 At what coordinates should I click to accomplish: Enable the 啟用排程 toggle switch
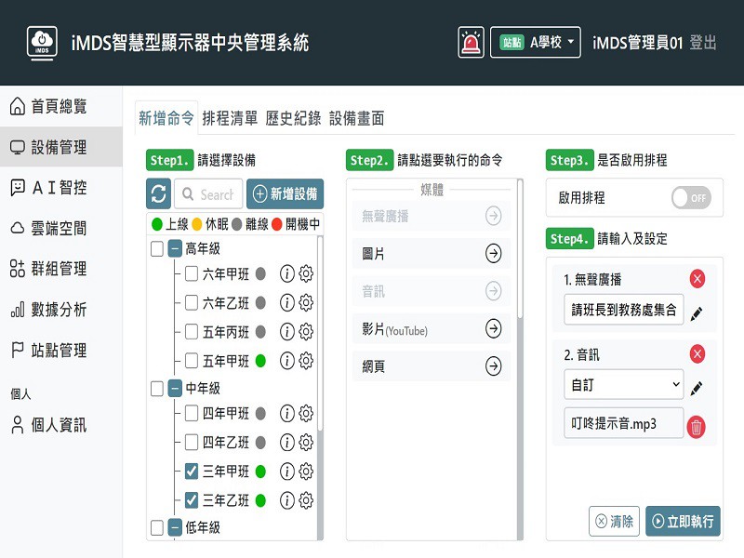690,198
